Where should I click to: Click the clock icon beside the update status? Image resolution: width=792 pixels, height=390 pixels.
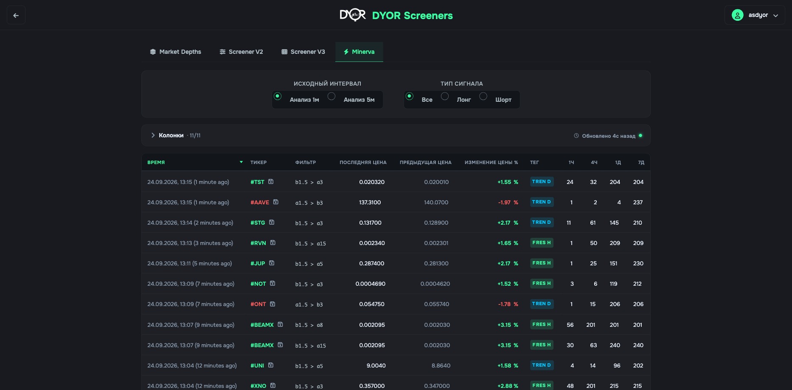click(x=576, y=136)
